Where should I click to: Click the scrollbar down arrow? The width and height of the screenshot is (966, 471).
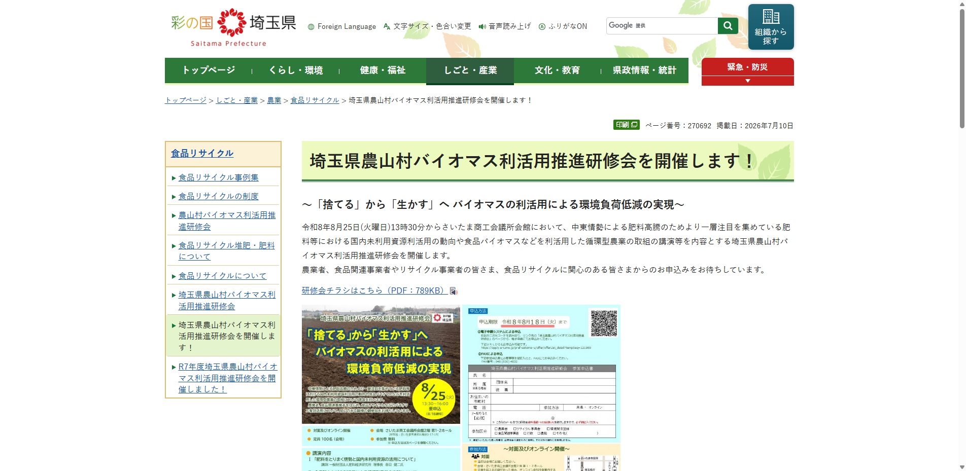[x=962, y=467]
